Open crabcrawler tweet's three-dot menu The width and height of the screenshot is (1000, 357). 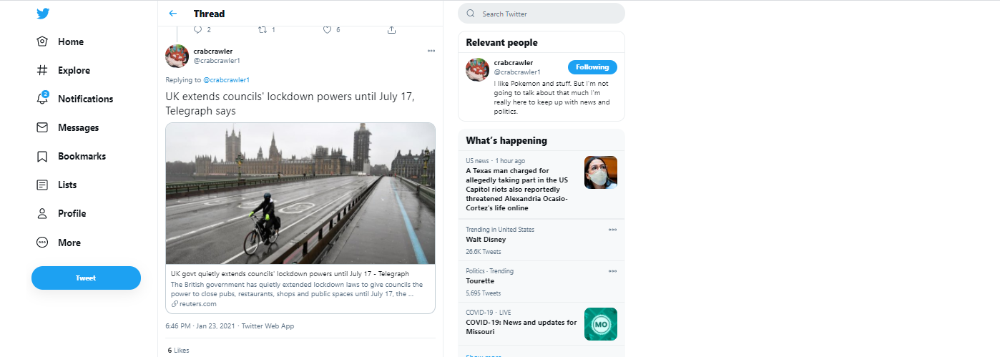431,51
